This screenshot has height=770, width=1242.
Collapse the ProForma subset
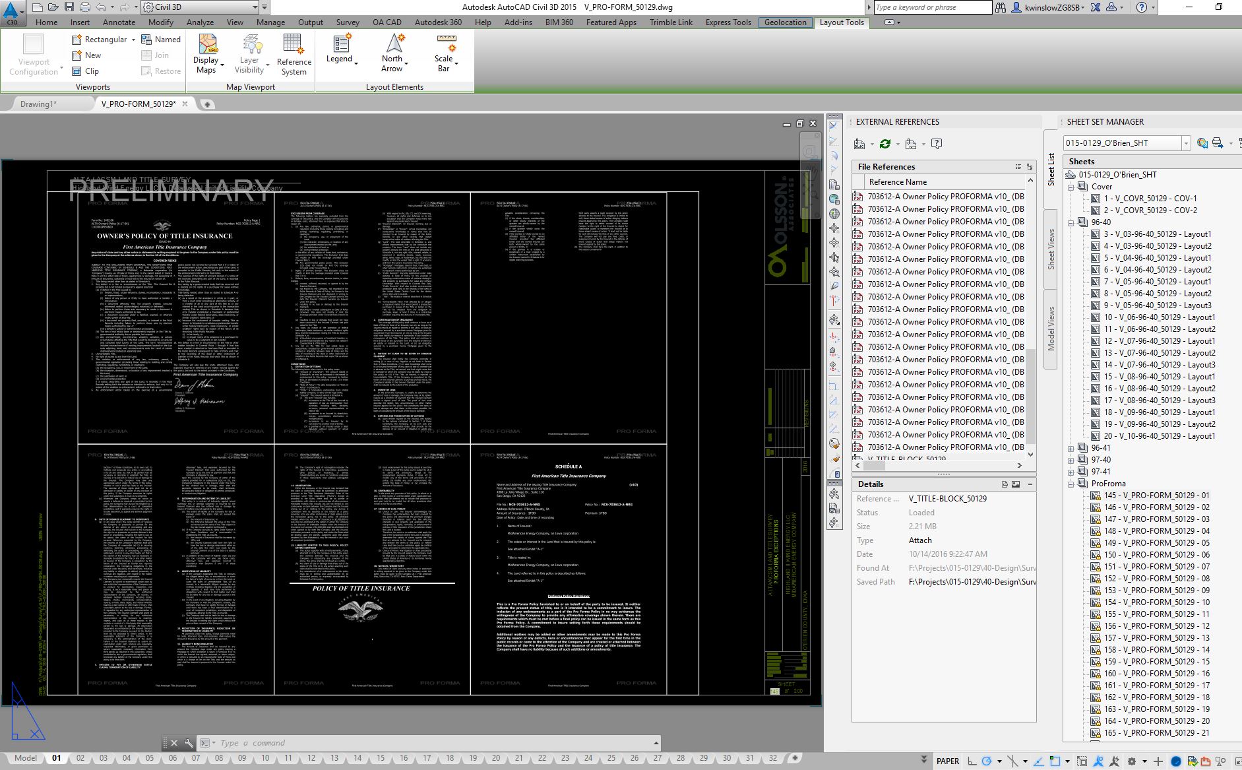[x=1070, y=484]
